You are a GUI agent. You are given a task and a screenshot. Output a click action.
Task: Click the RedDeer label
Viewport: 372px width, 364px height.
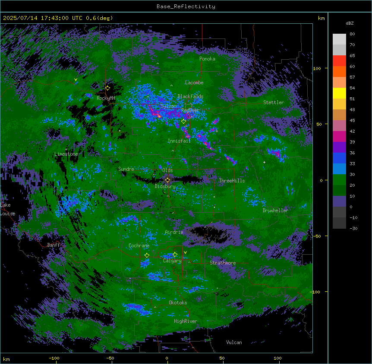[190, 110]
